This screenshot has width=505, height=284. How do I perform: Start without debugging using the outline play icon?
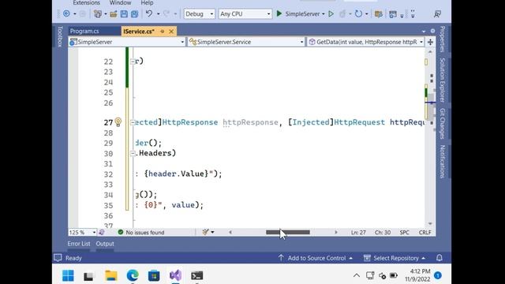pyautogui.click(x=331, y=14)
